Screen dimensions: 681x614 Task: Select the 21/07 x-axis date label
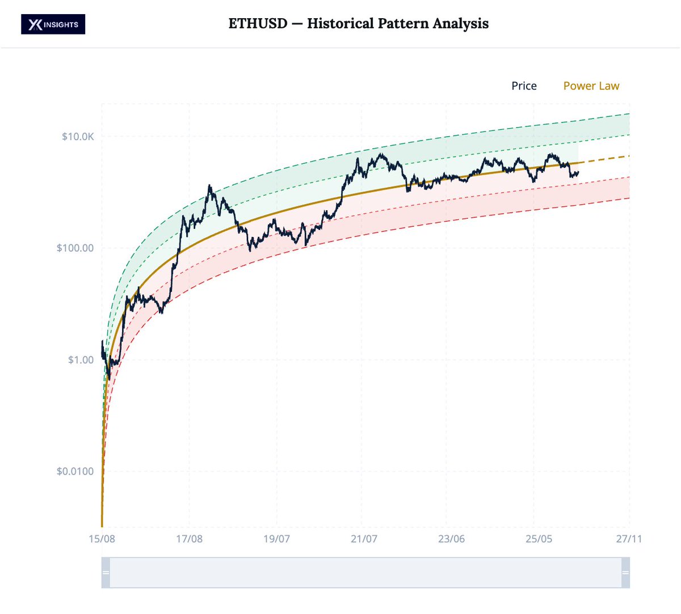(364, 539)
